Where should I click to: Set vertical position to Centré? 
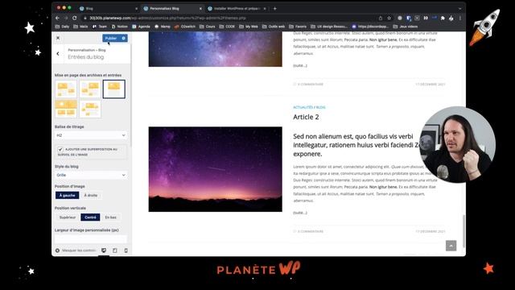(90, 217)
